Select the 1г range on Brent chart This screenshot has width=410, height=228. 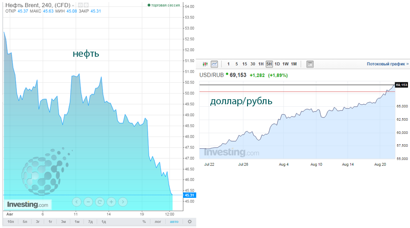[50, 222]
